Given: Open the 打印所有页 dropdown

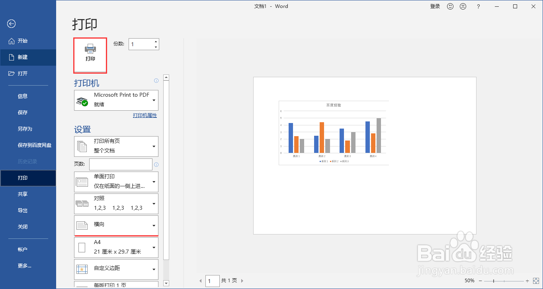Looking at the screenshot, I should pyautogui.click(x=116, y=146).
